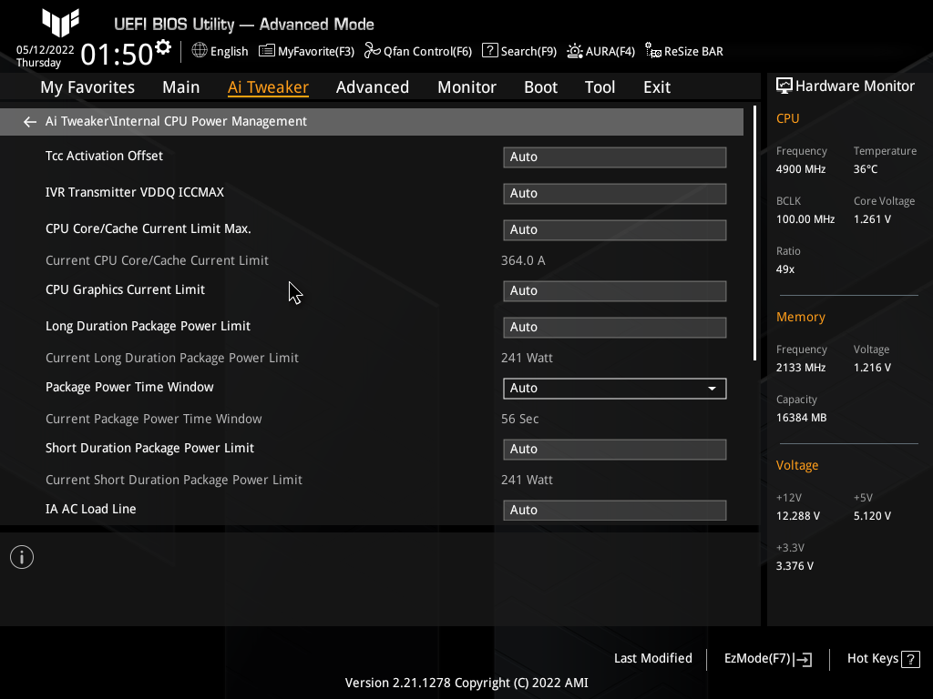Click the globe language icon

click(200, 51)
